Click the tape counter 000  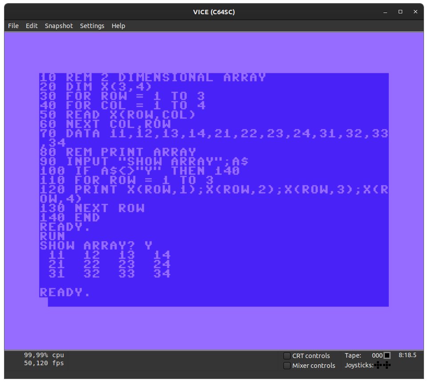[x=377, y=355]
